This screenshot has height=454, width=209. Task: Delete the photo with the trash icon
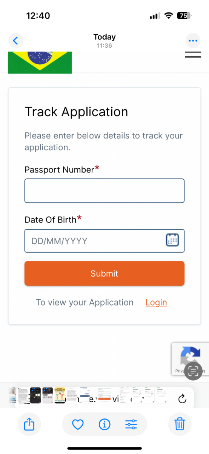[x=180, y=424]
